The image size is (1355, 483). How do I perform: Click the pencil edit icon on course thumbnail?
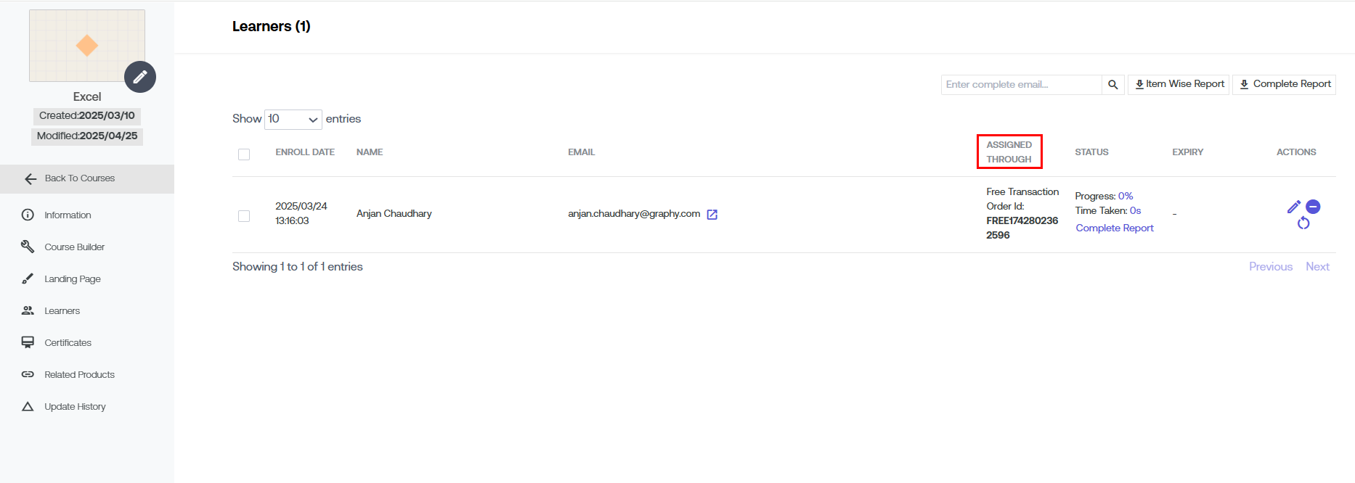[140, 77]
